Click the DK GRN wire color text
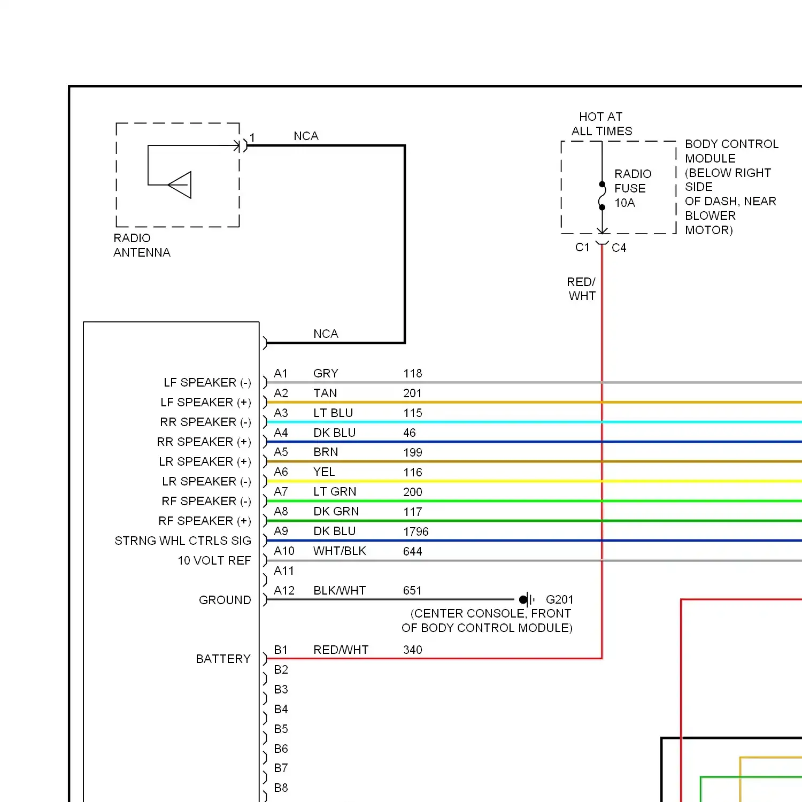Image resolution: width=802 pixels, height=802 pixels. pyautogui.click(x=336, y=512)
